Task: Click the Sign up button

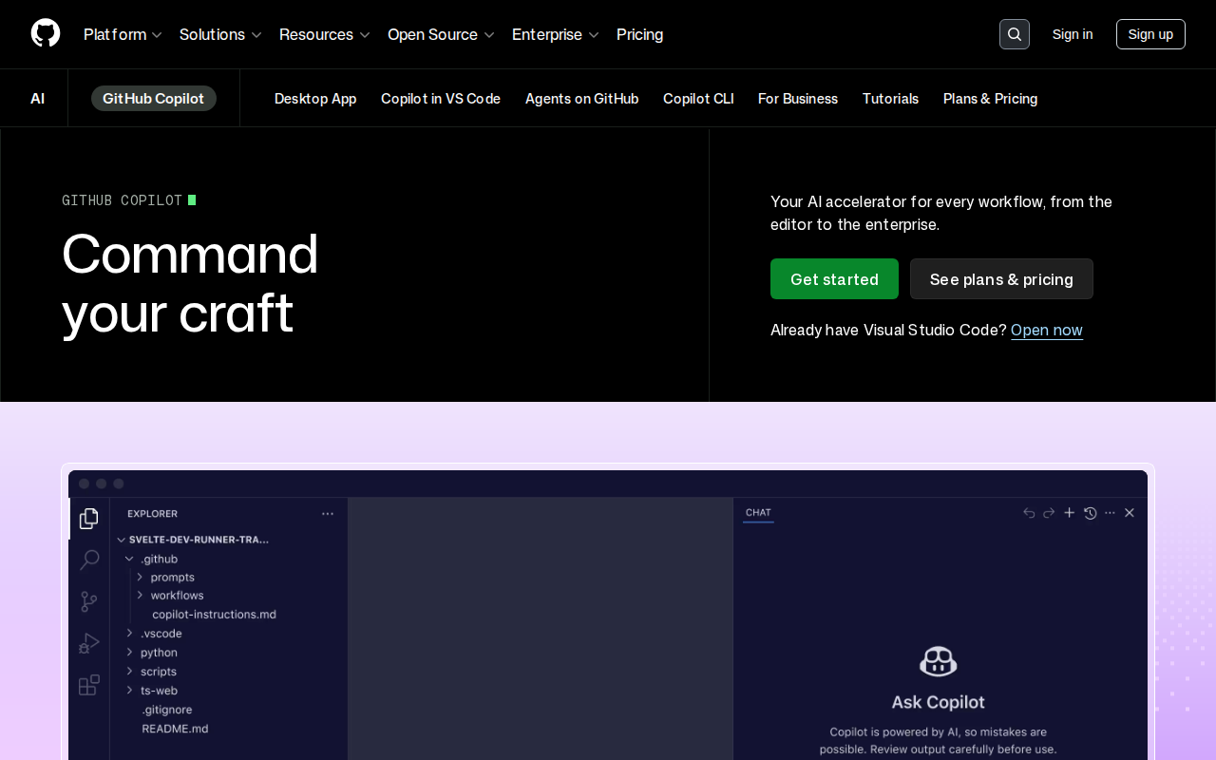Action: point(1150,34)
